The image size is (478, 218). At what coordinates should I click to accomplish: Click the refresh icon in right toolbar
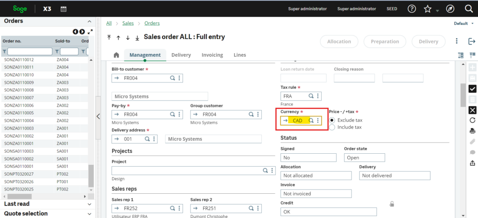click(x=472, y=120)
